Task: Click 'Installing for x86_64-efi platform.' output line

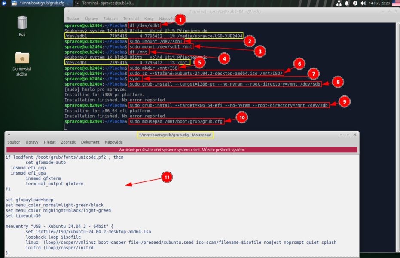Action: point(108,111)
